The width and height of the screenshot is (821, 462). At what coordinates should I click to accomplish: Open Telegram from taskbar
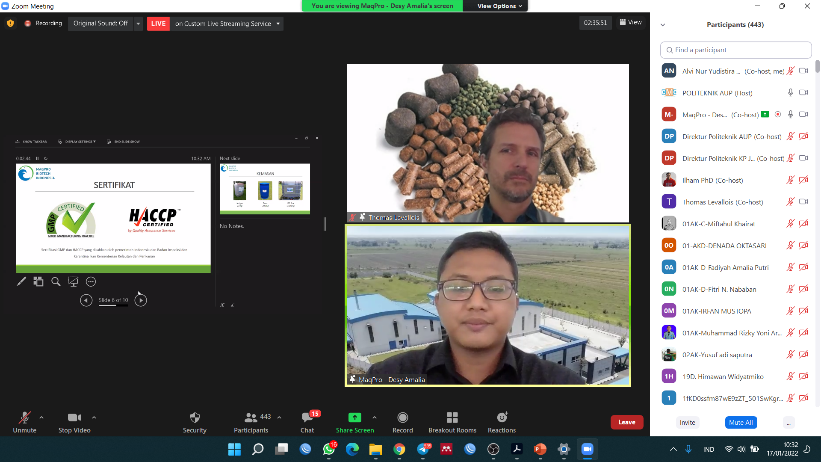click(x=423, y=449)
